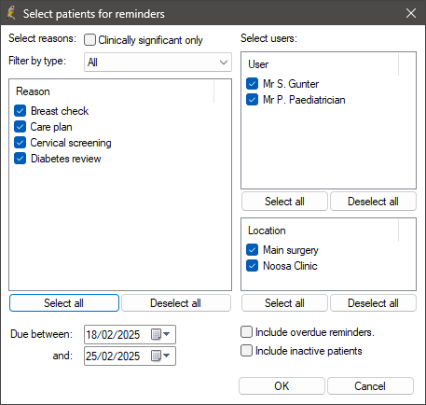
Task: Click the 25/02/2025 date field
Action: [130, 356]
